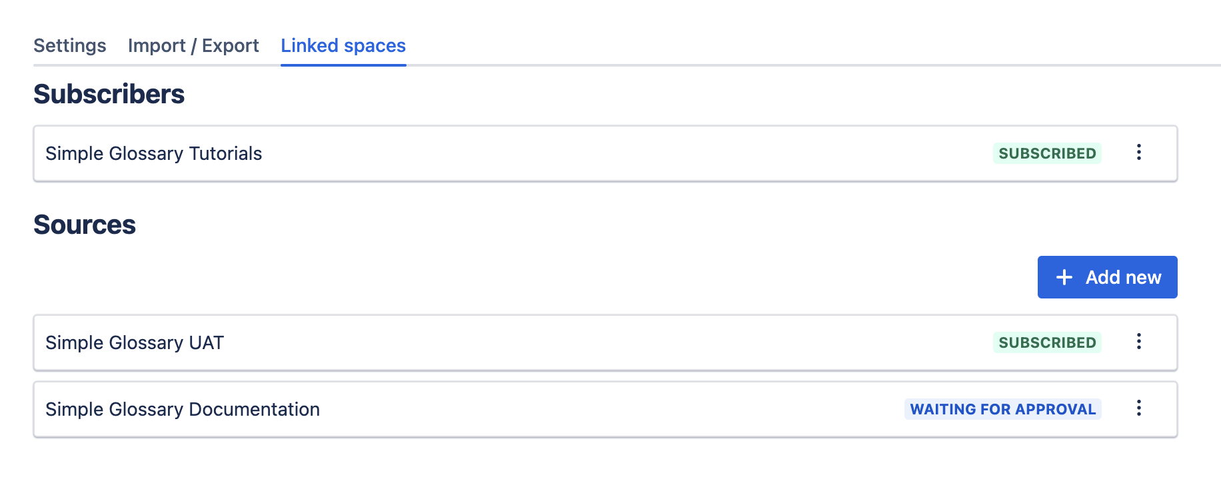
Task: Click the plus icon inside the Add new button
Action: coord(1064,276)
